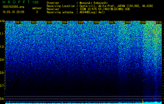Click the 0.6 kHz axis label
164x104 pixels.
click(2, 99)
